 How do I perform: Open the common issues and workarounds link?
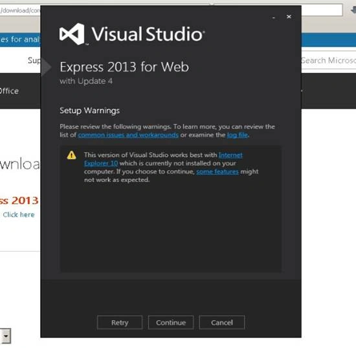[x=128, y=135]
